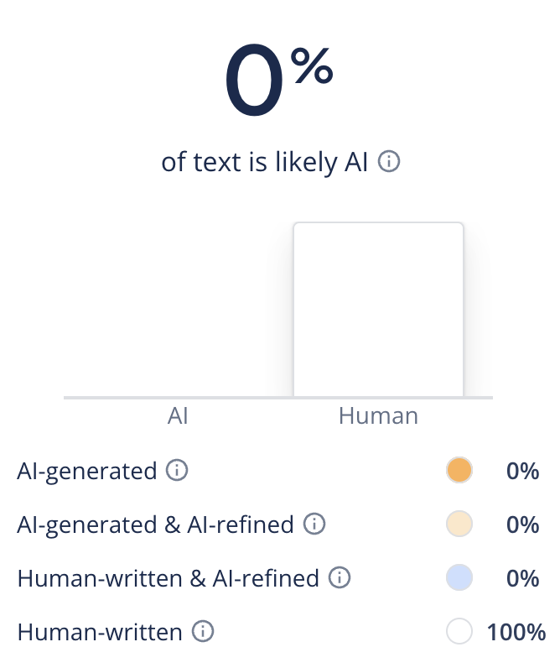Open info icon next to AI-generated label
Image resolution: width=560 pixels, height=668 pixels.
click(177, 471)
